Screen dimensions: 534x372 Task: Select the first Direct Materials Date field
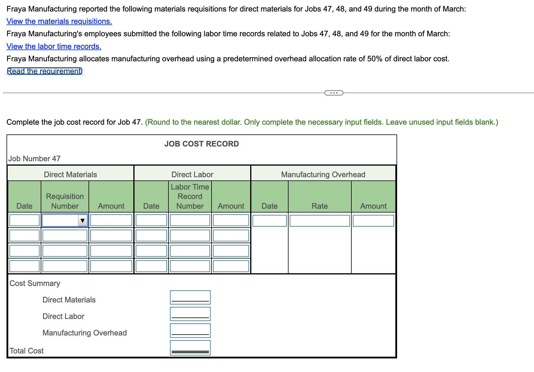[x=24, y=220]
